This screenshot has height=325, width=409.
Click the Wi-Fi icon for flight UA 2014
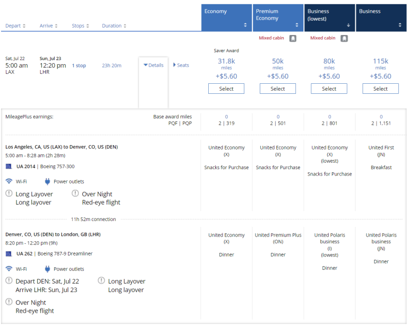tap(9, 181)
